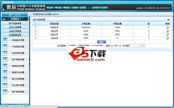Click icon beside 系统基本设置

[5, 40]
